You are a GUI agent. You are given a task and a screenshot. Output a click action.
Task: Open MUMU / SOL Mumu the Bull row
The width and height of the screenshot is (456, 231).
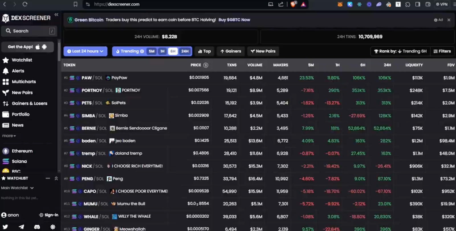[258, 204]
